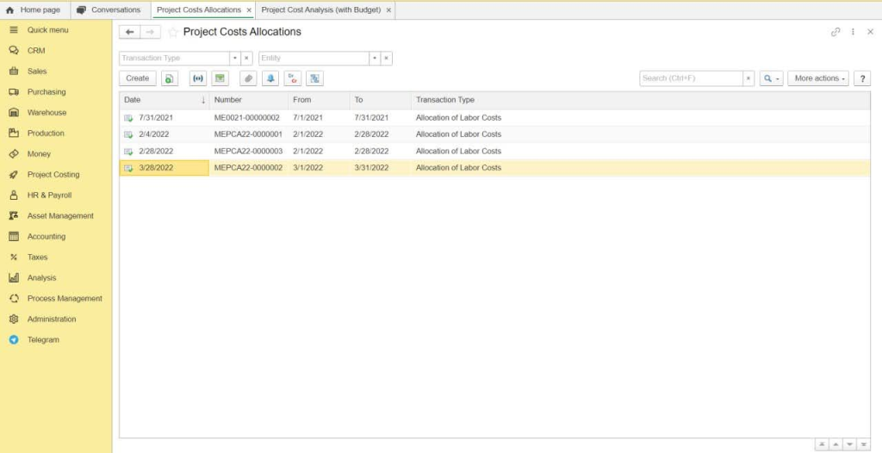882x453 pixels.
Task: Click the Create button
Action: [138, 78]
